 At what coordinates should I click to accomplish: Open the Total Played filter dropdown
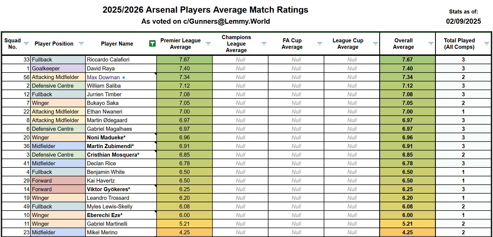(487, 44)
